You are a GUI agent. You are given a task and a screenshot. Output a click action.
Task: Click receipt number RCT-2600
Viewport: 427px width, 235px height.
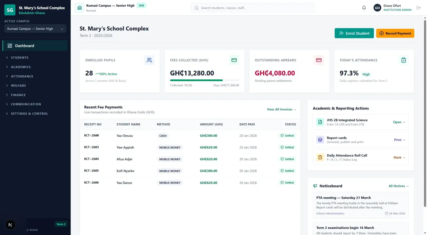coord(92,136)
